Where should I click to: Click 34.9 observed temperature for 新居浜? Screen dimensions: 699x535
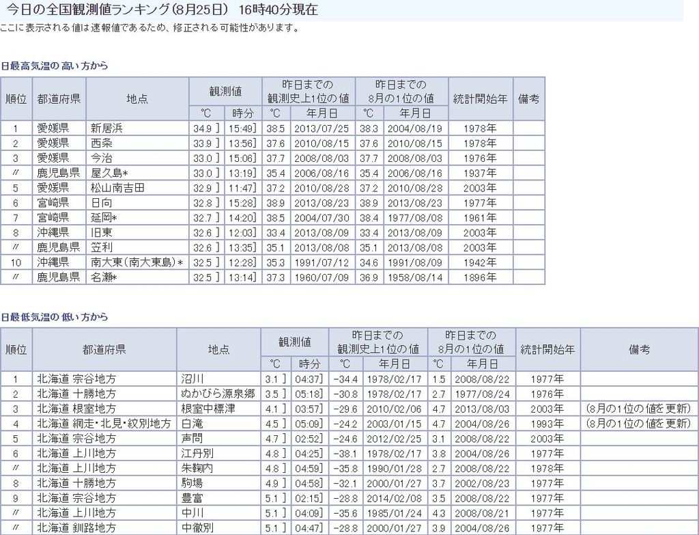coord(204,128)
